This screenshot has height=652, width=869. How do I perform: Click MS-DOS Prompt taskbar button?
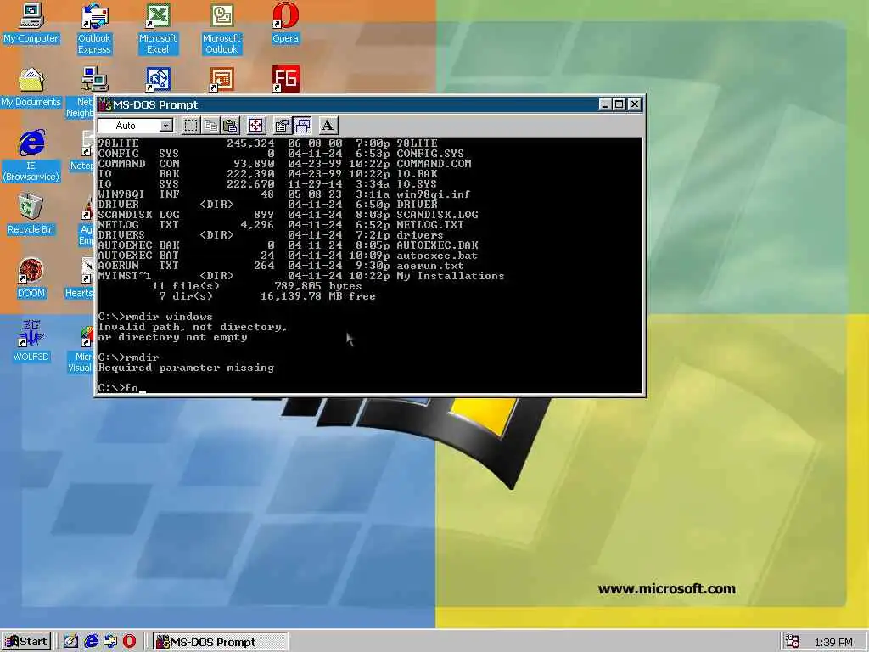220,642
